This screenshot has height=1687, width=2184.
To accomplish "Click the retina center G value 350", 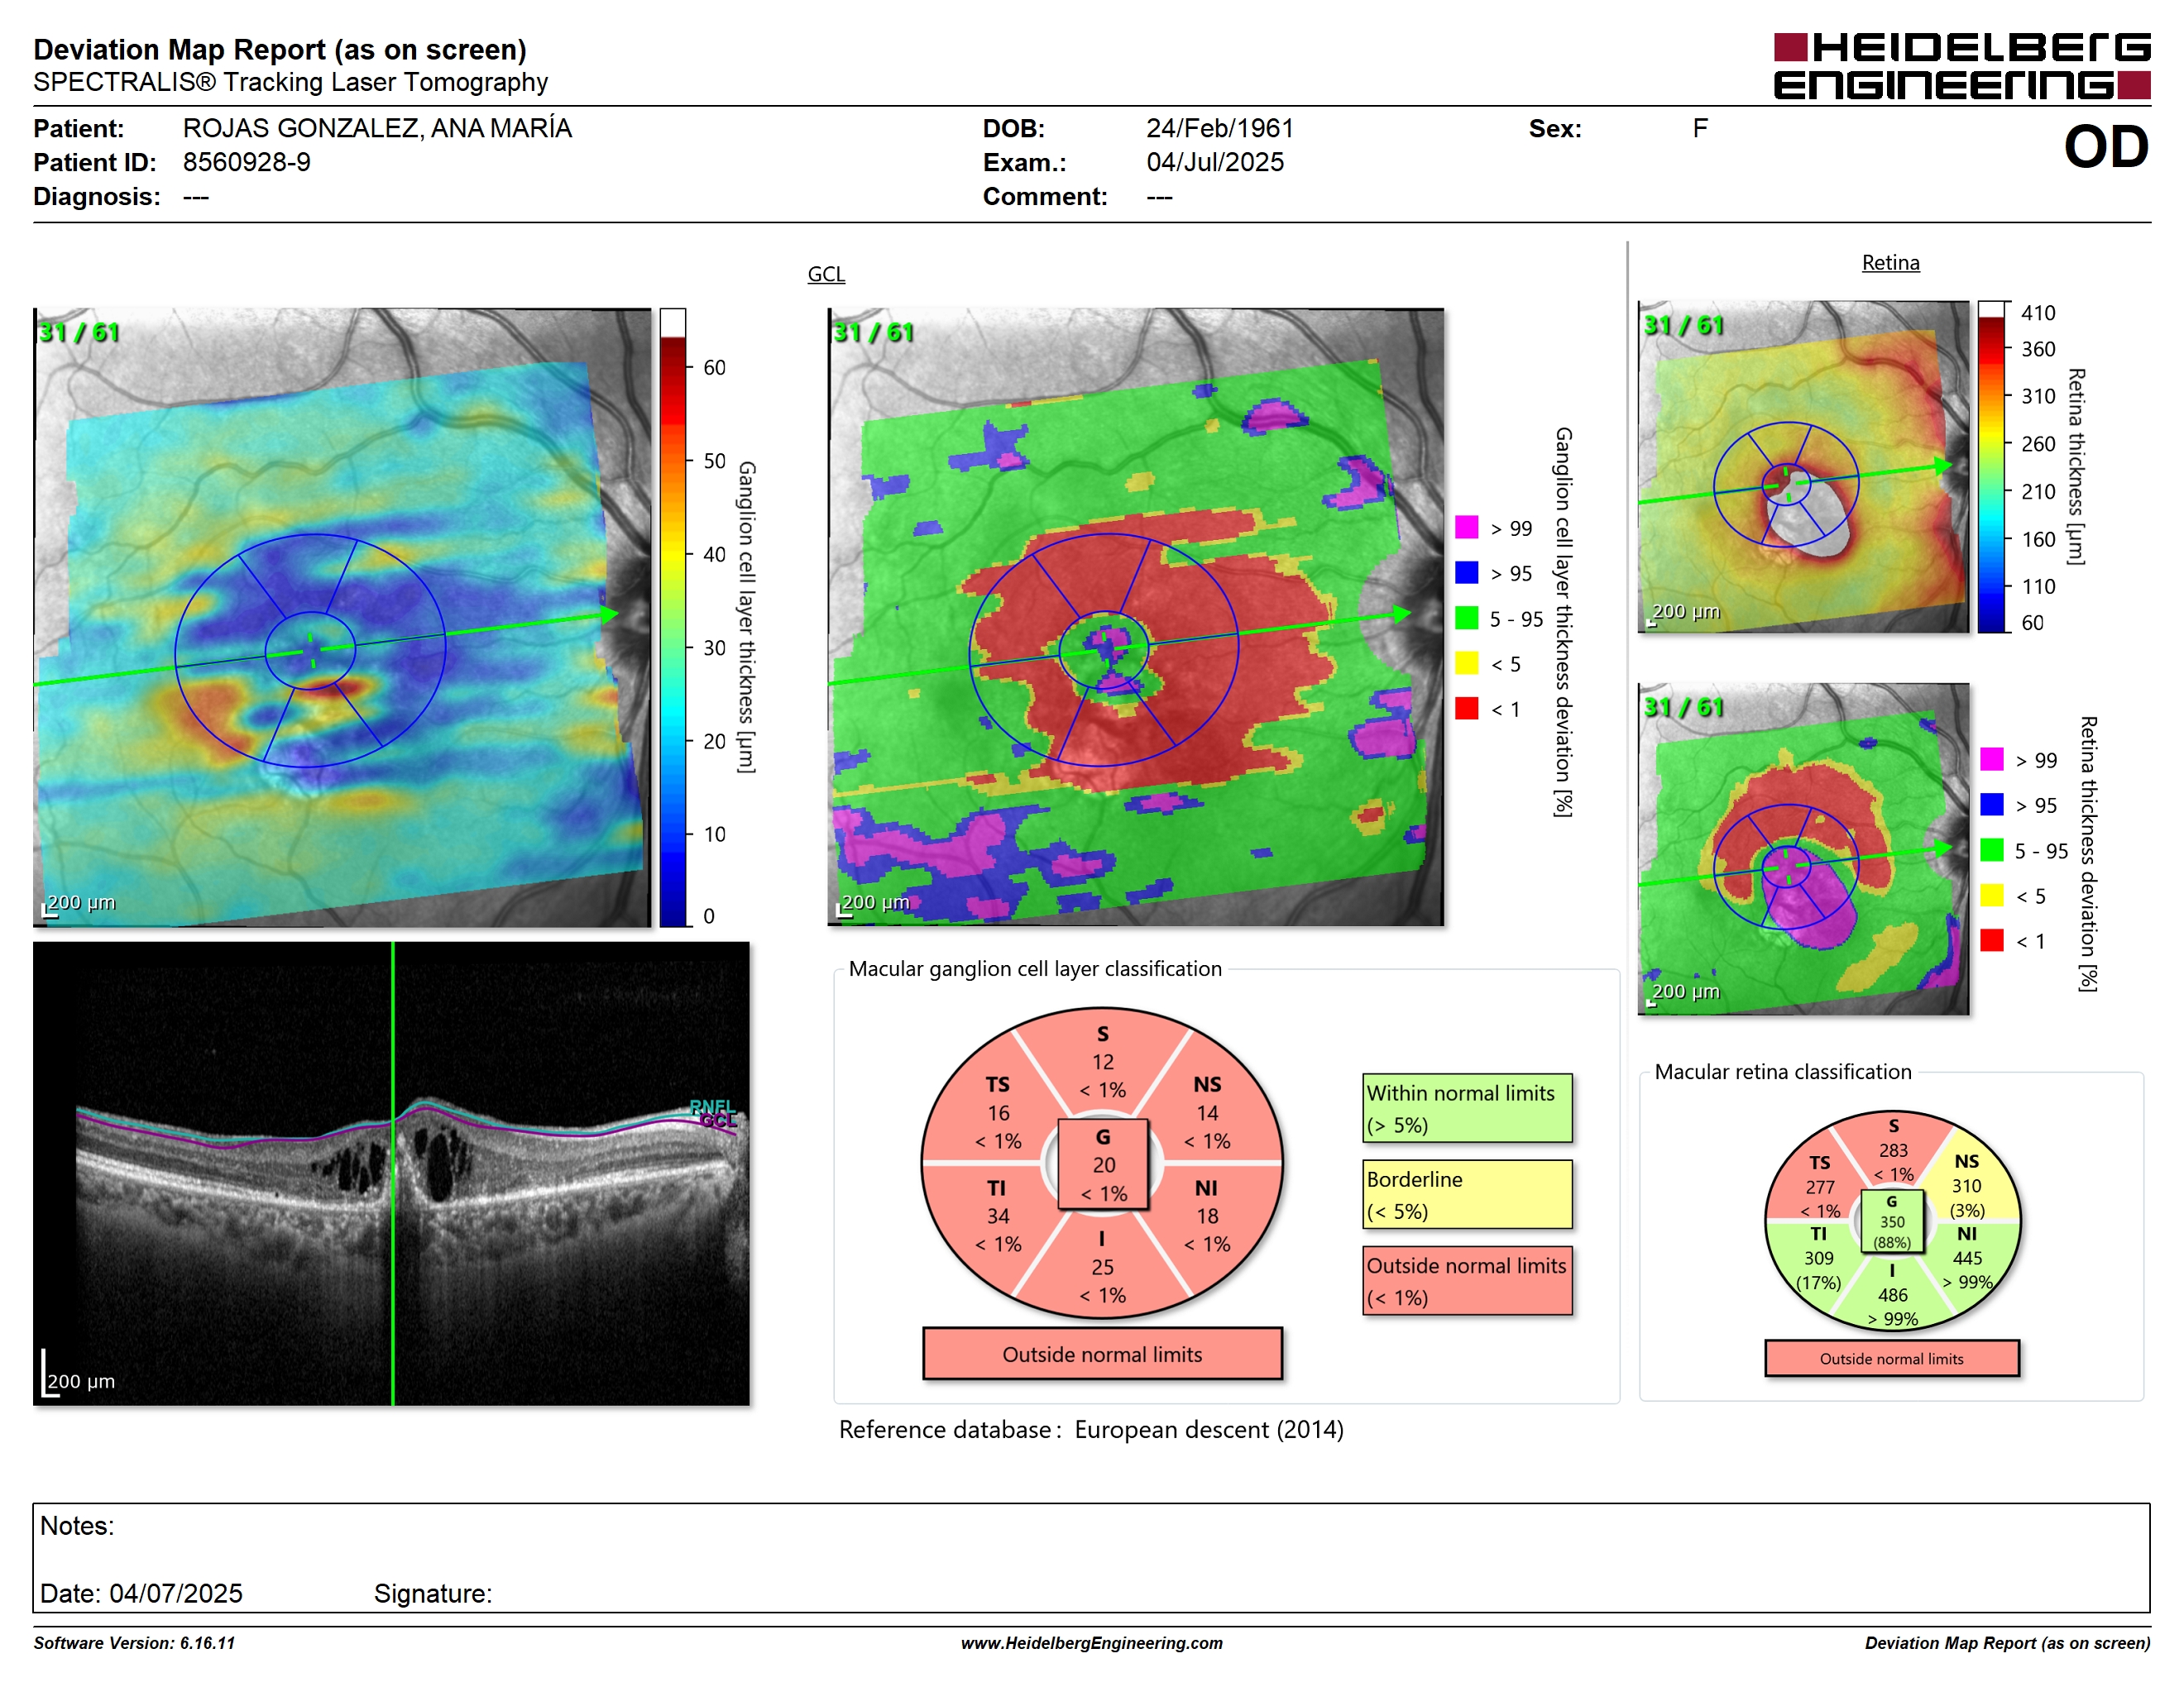I will pos(1892,1222).
